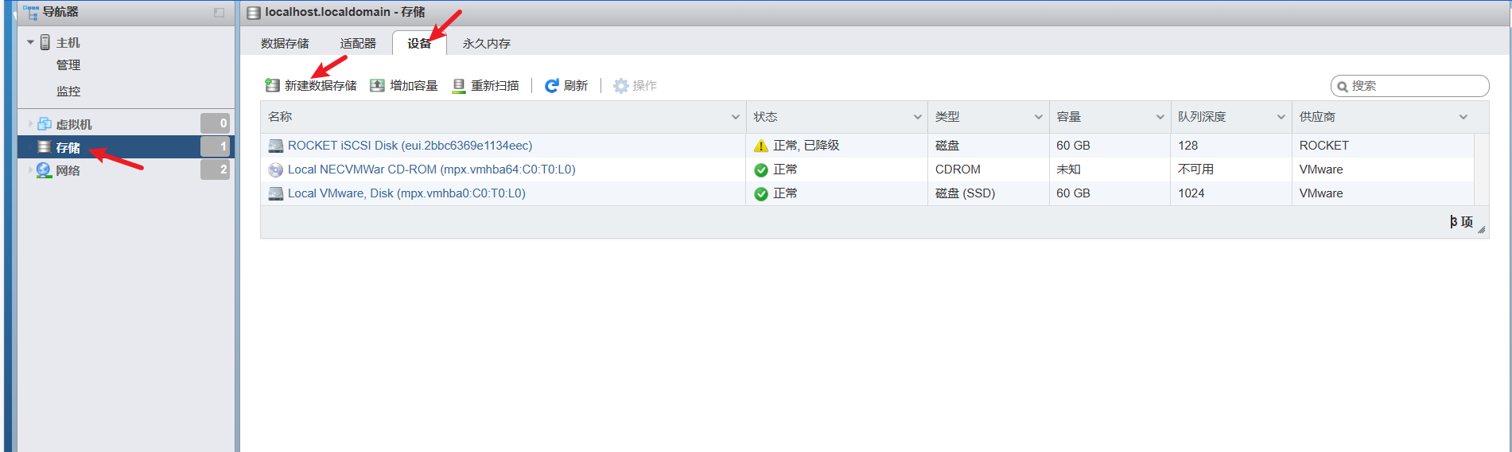
Task: Click the Refresh (刷新) icon
Action: pos(551,85)
